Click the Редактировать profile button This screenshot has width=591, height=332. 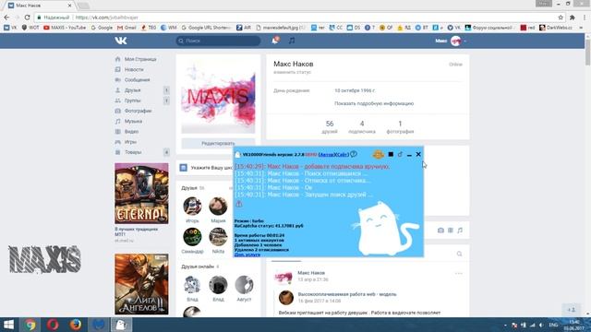218,144
